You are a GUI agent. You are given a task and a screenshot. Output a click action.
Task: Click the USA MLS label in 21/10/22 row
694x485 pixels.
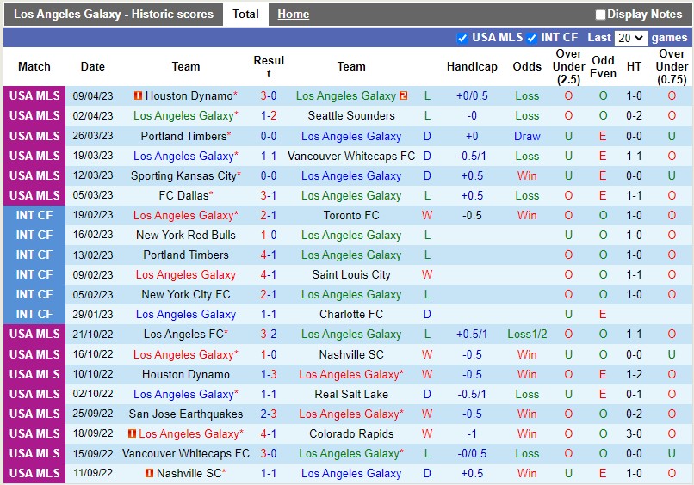[34, 334]
